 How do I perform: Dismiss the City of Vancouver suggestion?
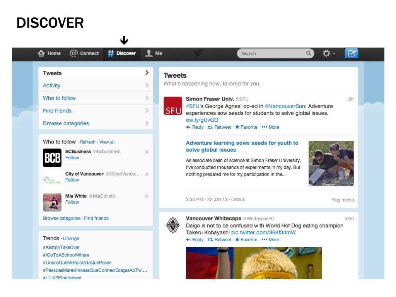click(x=147, y=174)
